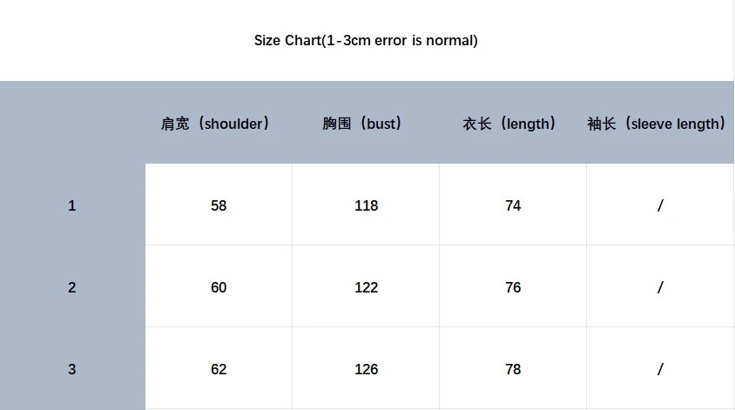735x410 pixels.
Task: Click the Size Chart title text
Action: click(x=366, y=40)
